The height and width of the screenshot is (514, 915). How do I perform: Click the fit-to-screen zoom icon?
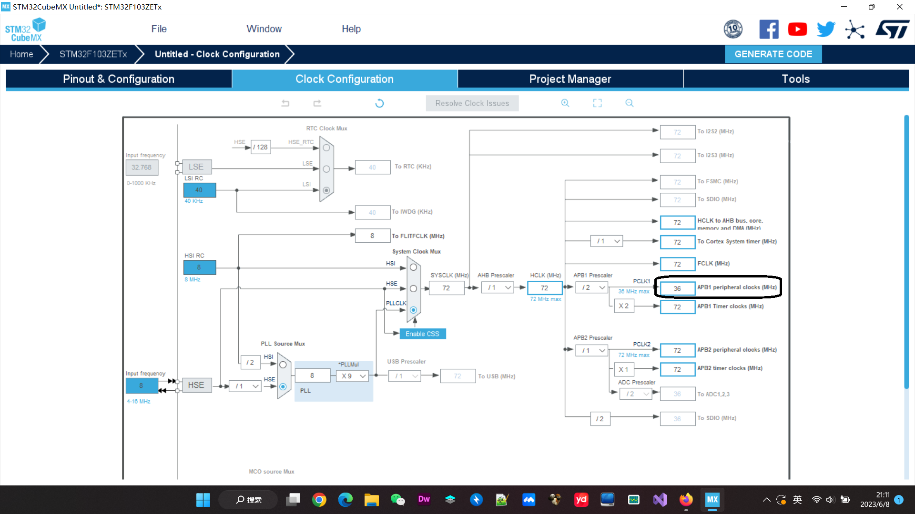(x=597, y=103)
